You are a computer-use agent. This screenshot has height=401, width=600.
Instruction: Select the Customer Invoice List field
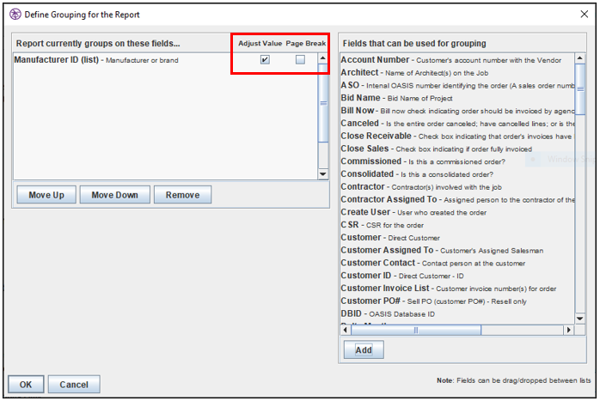point(457,289)
